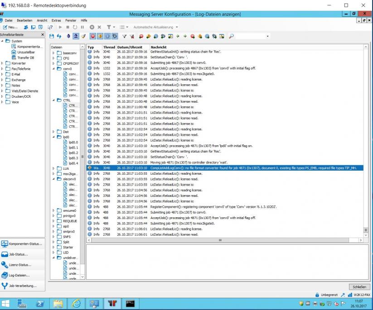The height and width of the screenshot is (310, 373).
Task: Open the Ansicht menu
Action: [x=42, y=20]
